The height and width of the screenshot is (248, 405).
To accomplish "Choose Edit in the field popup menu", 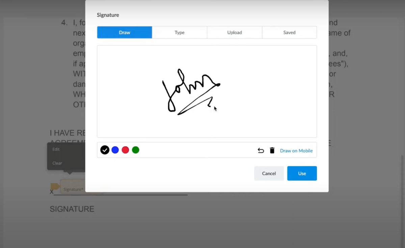I will click(56, 149).
